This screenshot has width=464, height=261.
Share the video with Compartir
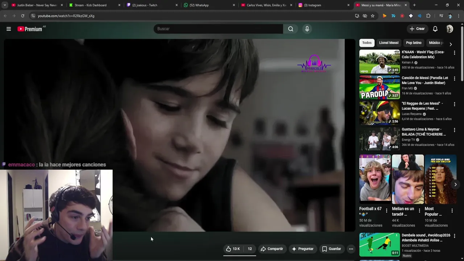point(272,249)
